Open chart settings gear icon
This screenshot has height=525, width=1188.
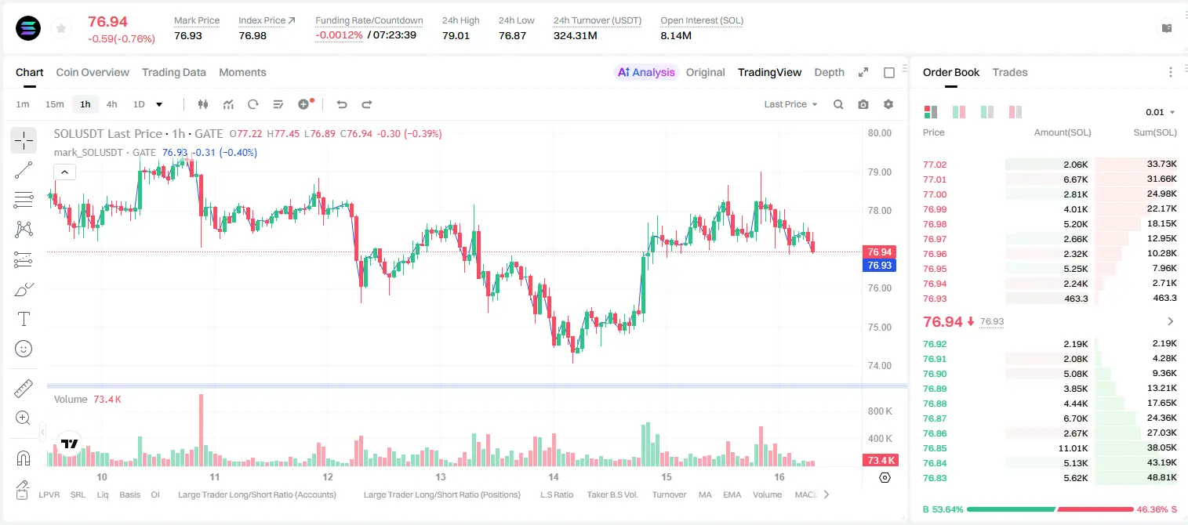(x=888, y=104)
